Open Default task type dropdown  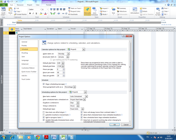point(83,109)
